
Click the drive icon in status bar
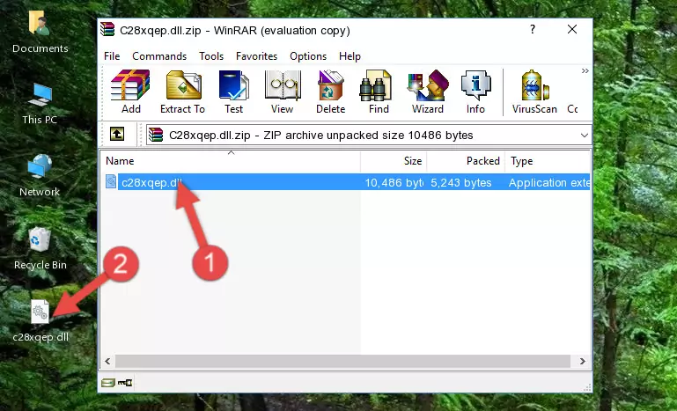108,383
